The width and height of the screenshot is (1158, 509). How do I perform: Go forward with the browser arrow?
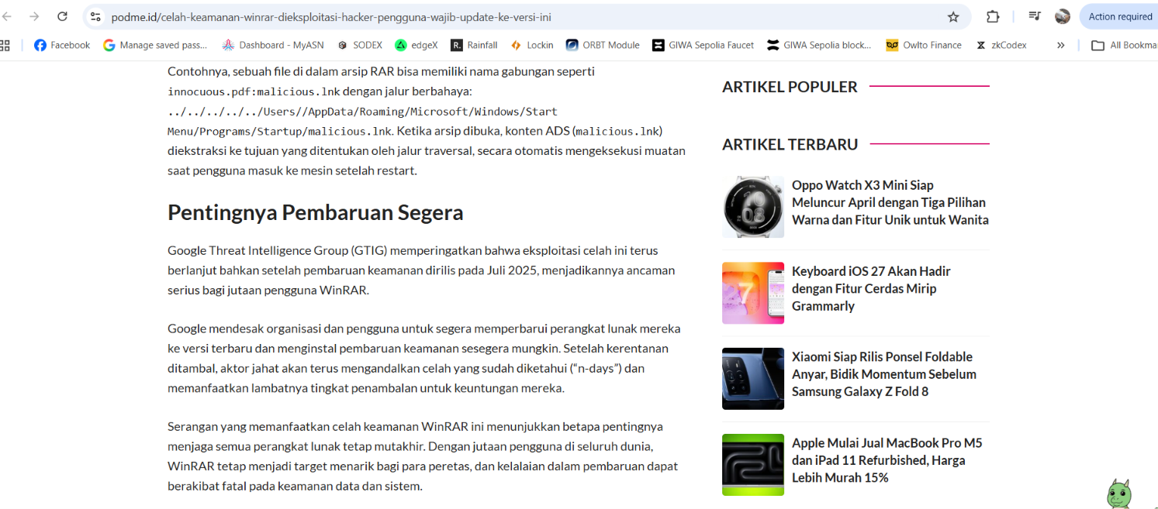pyautogui.click(x=34, y=16)
